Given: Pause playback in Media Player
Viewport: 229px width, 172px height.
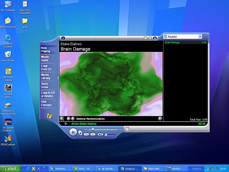Looking at the screenshot, I should 73,132.
